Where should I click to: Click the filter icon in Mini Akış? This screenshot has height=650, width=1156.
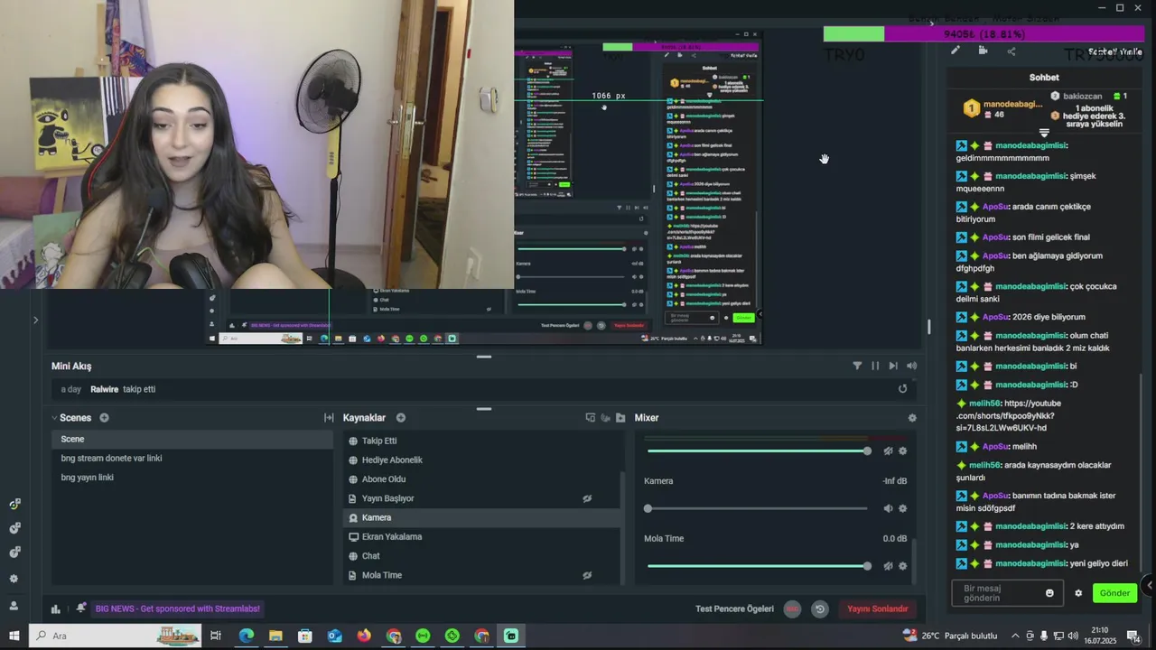(857, 366)
